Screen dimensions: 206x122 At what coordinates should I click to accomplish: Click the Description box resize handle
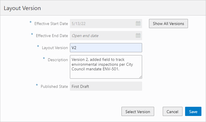point(140,77)
